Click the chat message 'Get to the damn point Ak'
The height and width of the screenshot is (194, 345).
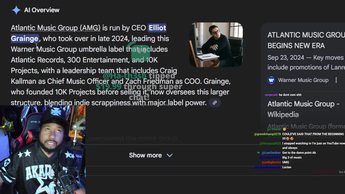pos(299,153)
